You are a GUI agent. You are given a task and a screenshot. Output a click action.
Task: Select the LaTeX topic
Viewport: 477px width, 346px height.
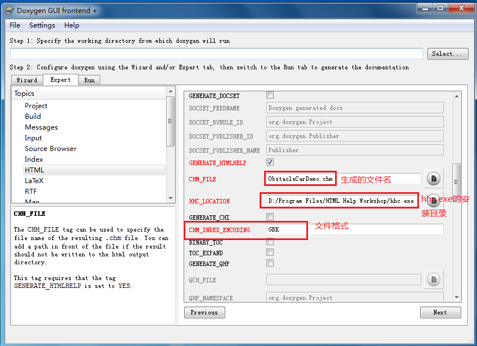point(34,181)
